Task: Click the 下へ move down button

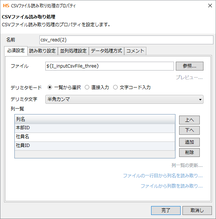Action: tap(189, 130)
